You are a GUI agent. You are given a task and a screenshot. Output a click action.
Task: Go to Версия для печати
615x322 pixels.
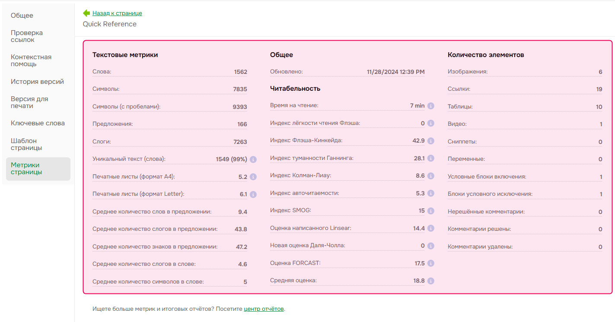(x=29, y=102)
